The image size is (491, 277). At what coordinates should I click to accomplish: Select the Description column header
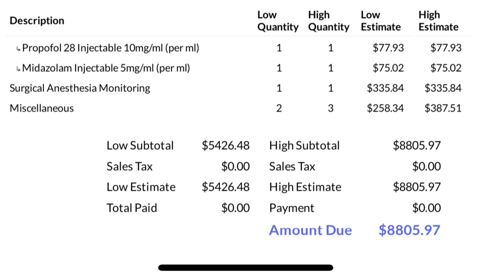(37, 21)
